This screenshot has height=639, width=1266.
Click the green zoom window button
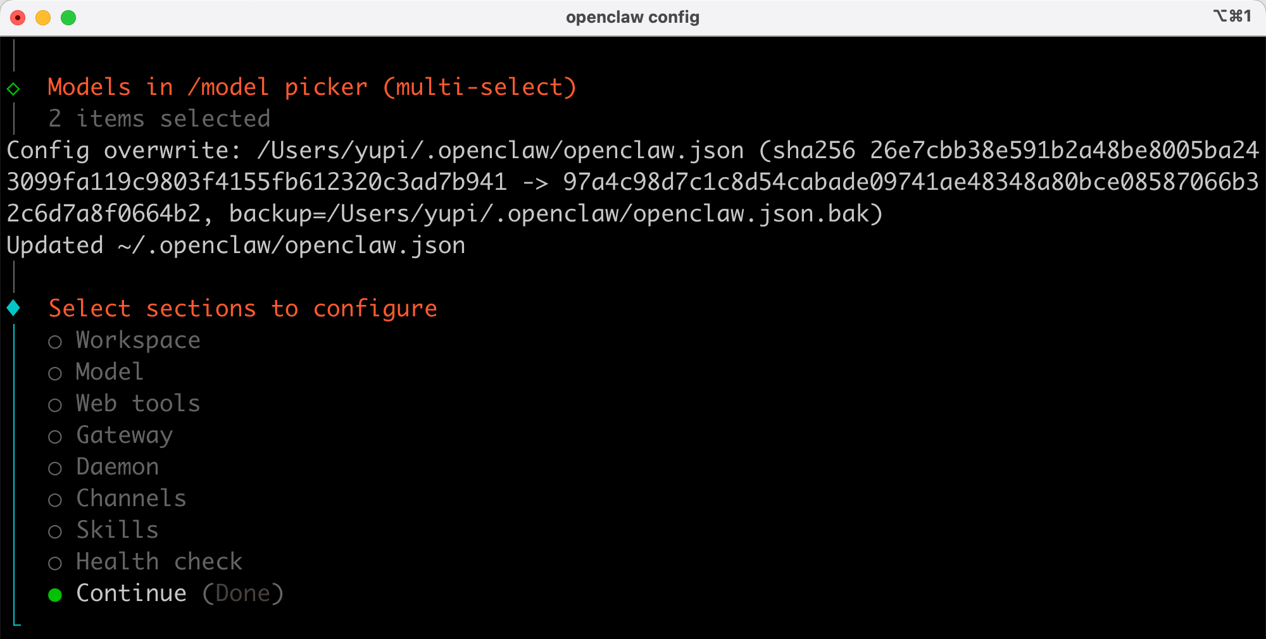68,18
